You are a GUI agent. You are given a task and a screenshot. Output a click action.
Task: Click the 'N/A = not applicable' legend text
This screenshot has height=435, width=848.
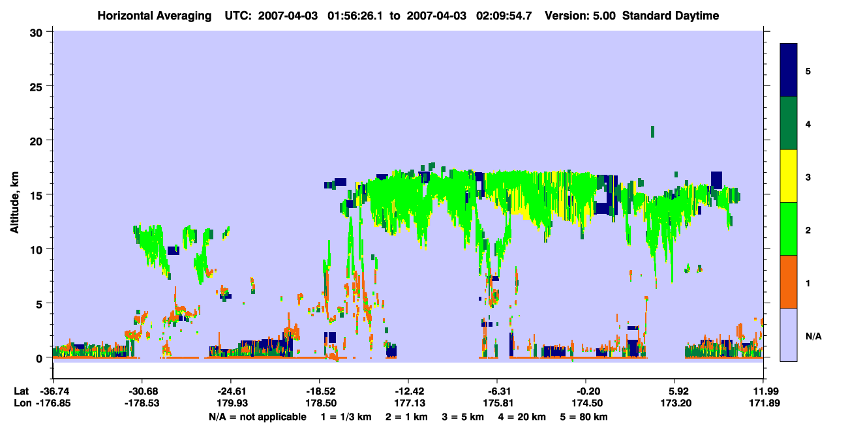tap(258, 417)
